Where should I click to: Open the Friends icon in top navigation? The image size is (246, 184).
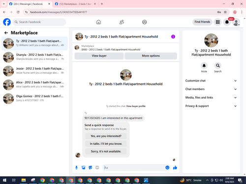(x=122, y=22)
